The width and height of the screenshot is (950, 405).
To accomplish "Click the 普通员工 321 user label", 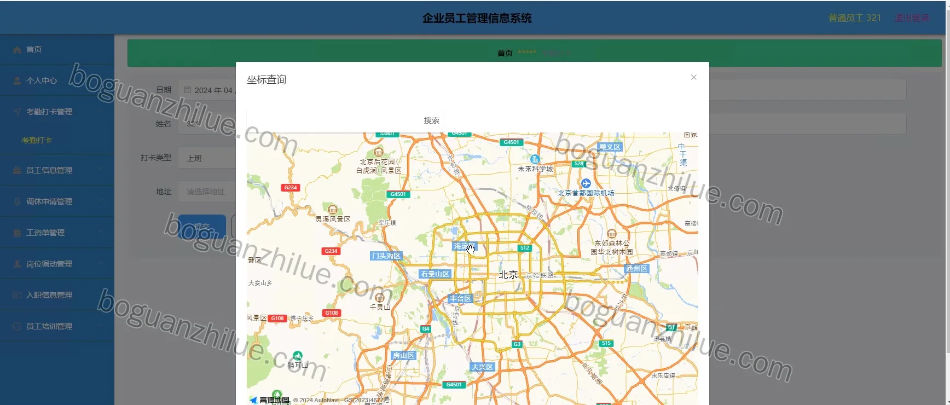I will [x=855, y=18].
